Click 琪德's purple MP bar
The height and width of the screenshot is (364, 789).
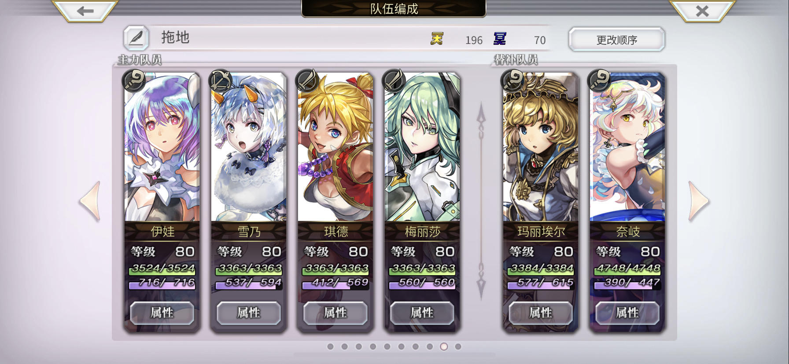[x=336, y=284]
